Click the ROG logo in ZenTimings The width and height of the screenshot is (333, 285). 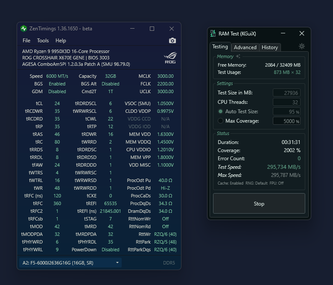coord(170,58)
